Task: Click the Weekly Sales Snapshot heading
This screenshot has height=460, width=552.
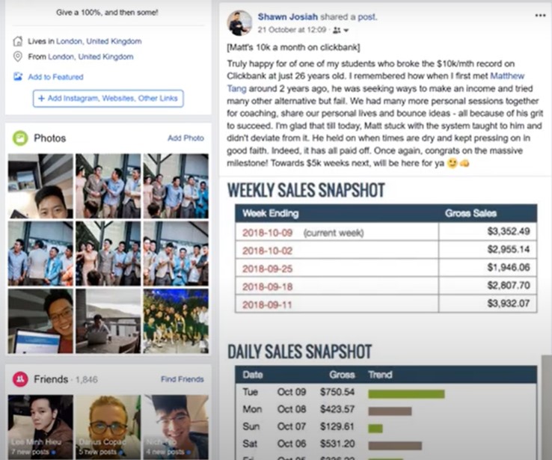Action: click(x=306, y=190)
